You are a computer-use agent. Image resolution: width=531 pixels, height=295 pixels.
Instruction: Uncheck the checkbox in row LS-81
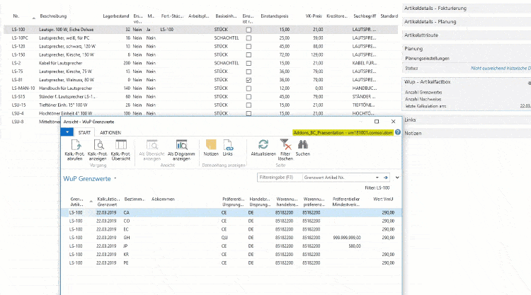(249, 80)
